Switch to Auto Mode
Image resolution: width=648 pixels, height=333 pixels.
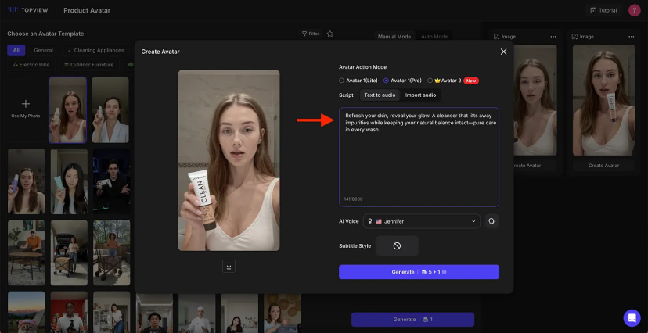point(434,37)
